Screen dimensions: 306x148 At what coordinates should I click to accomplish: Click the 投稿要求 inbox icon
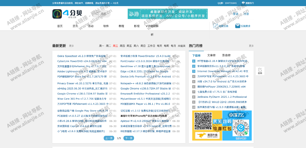[237, 26]
